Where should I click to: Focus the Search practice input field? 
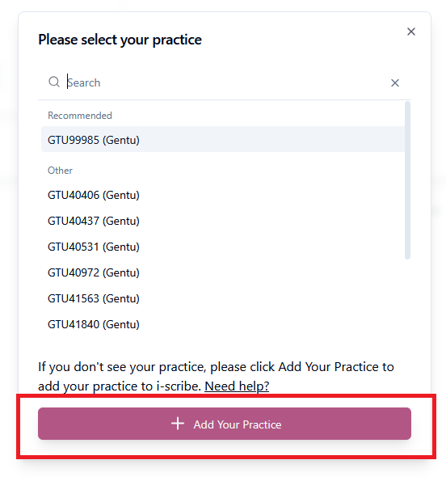pyautogui.click(x=225, y=82)
